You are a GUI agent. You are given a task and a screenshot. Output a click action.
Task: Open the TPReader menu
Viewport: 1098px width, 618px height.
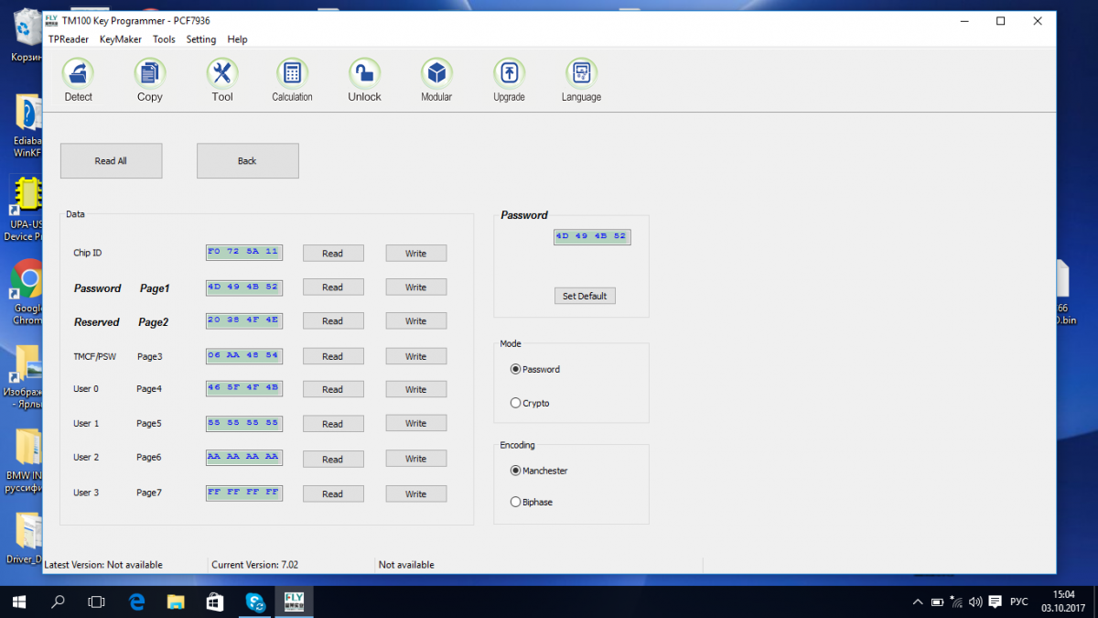pyautogui.click(x=69, y=39)
